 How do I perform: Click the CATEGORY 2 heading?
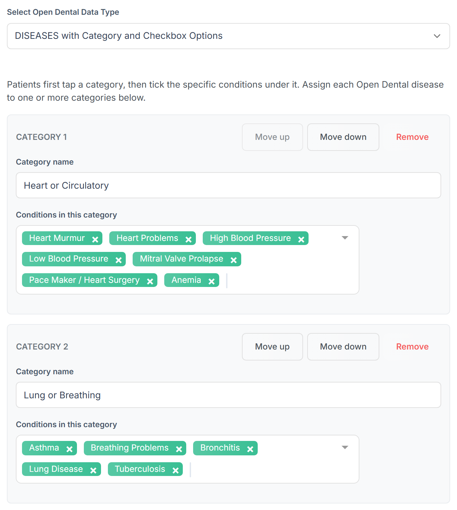42,347
